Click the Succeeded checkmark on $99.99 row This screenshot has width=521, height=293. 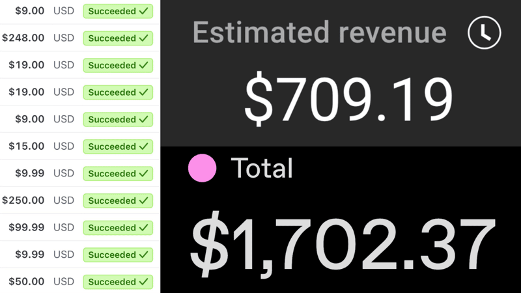(x=144, y=228)
